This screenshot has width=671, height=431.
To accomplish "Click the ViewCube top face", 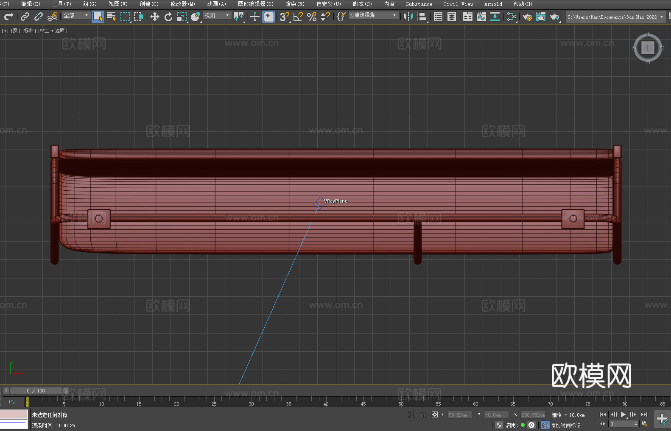I will click(648, 47).
